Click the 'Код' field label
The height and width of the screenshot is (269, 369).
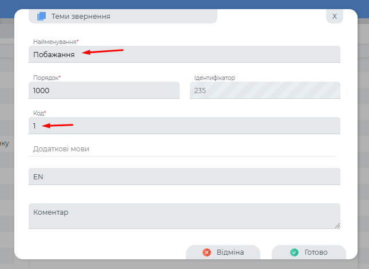point(38,114)
